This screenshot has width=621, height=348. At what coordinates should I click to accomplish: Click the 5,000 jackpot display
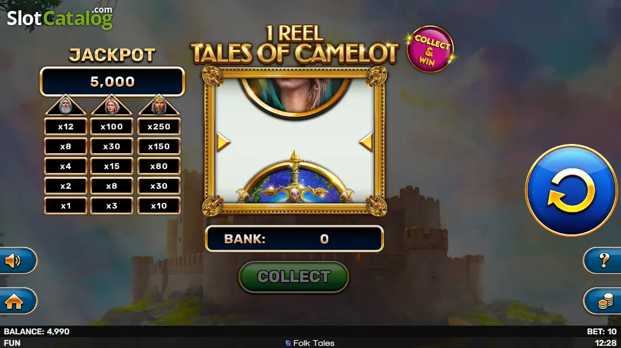[113, 81]
